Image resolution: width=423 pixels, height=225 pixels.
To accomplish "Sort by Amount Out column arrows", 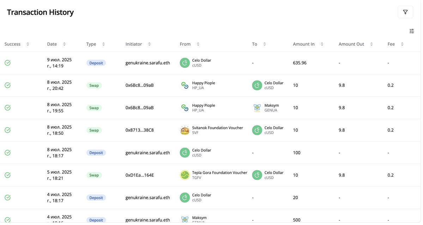I will click(x=371, y=44).
